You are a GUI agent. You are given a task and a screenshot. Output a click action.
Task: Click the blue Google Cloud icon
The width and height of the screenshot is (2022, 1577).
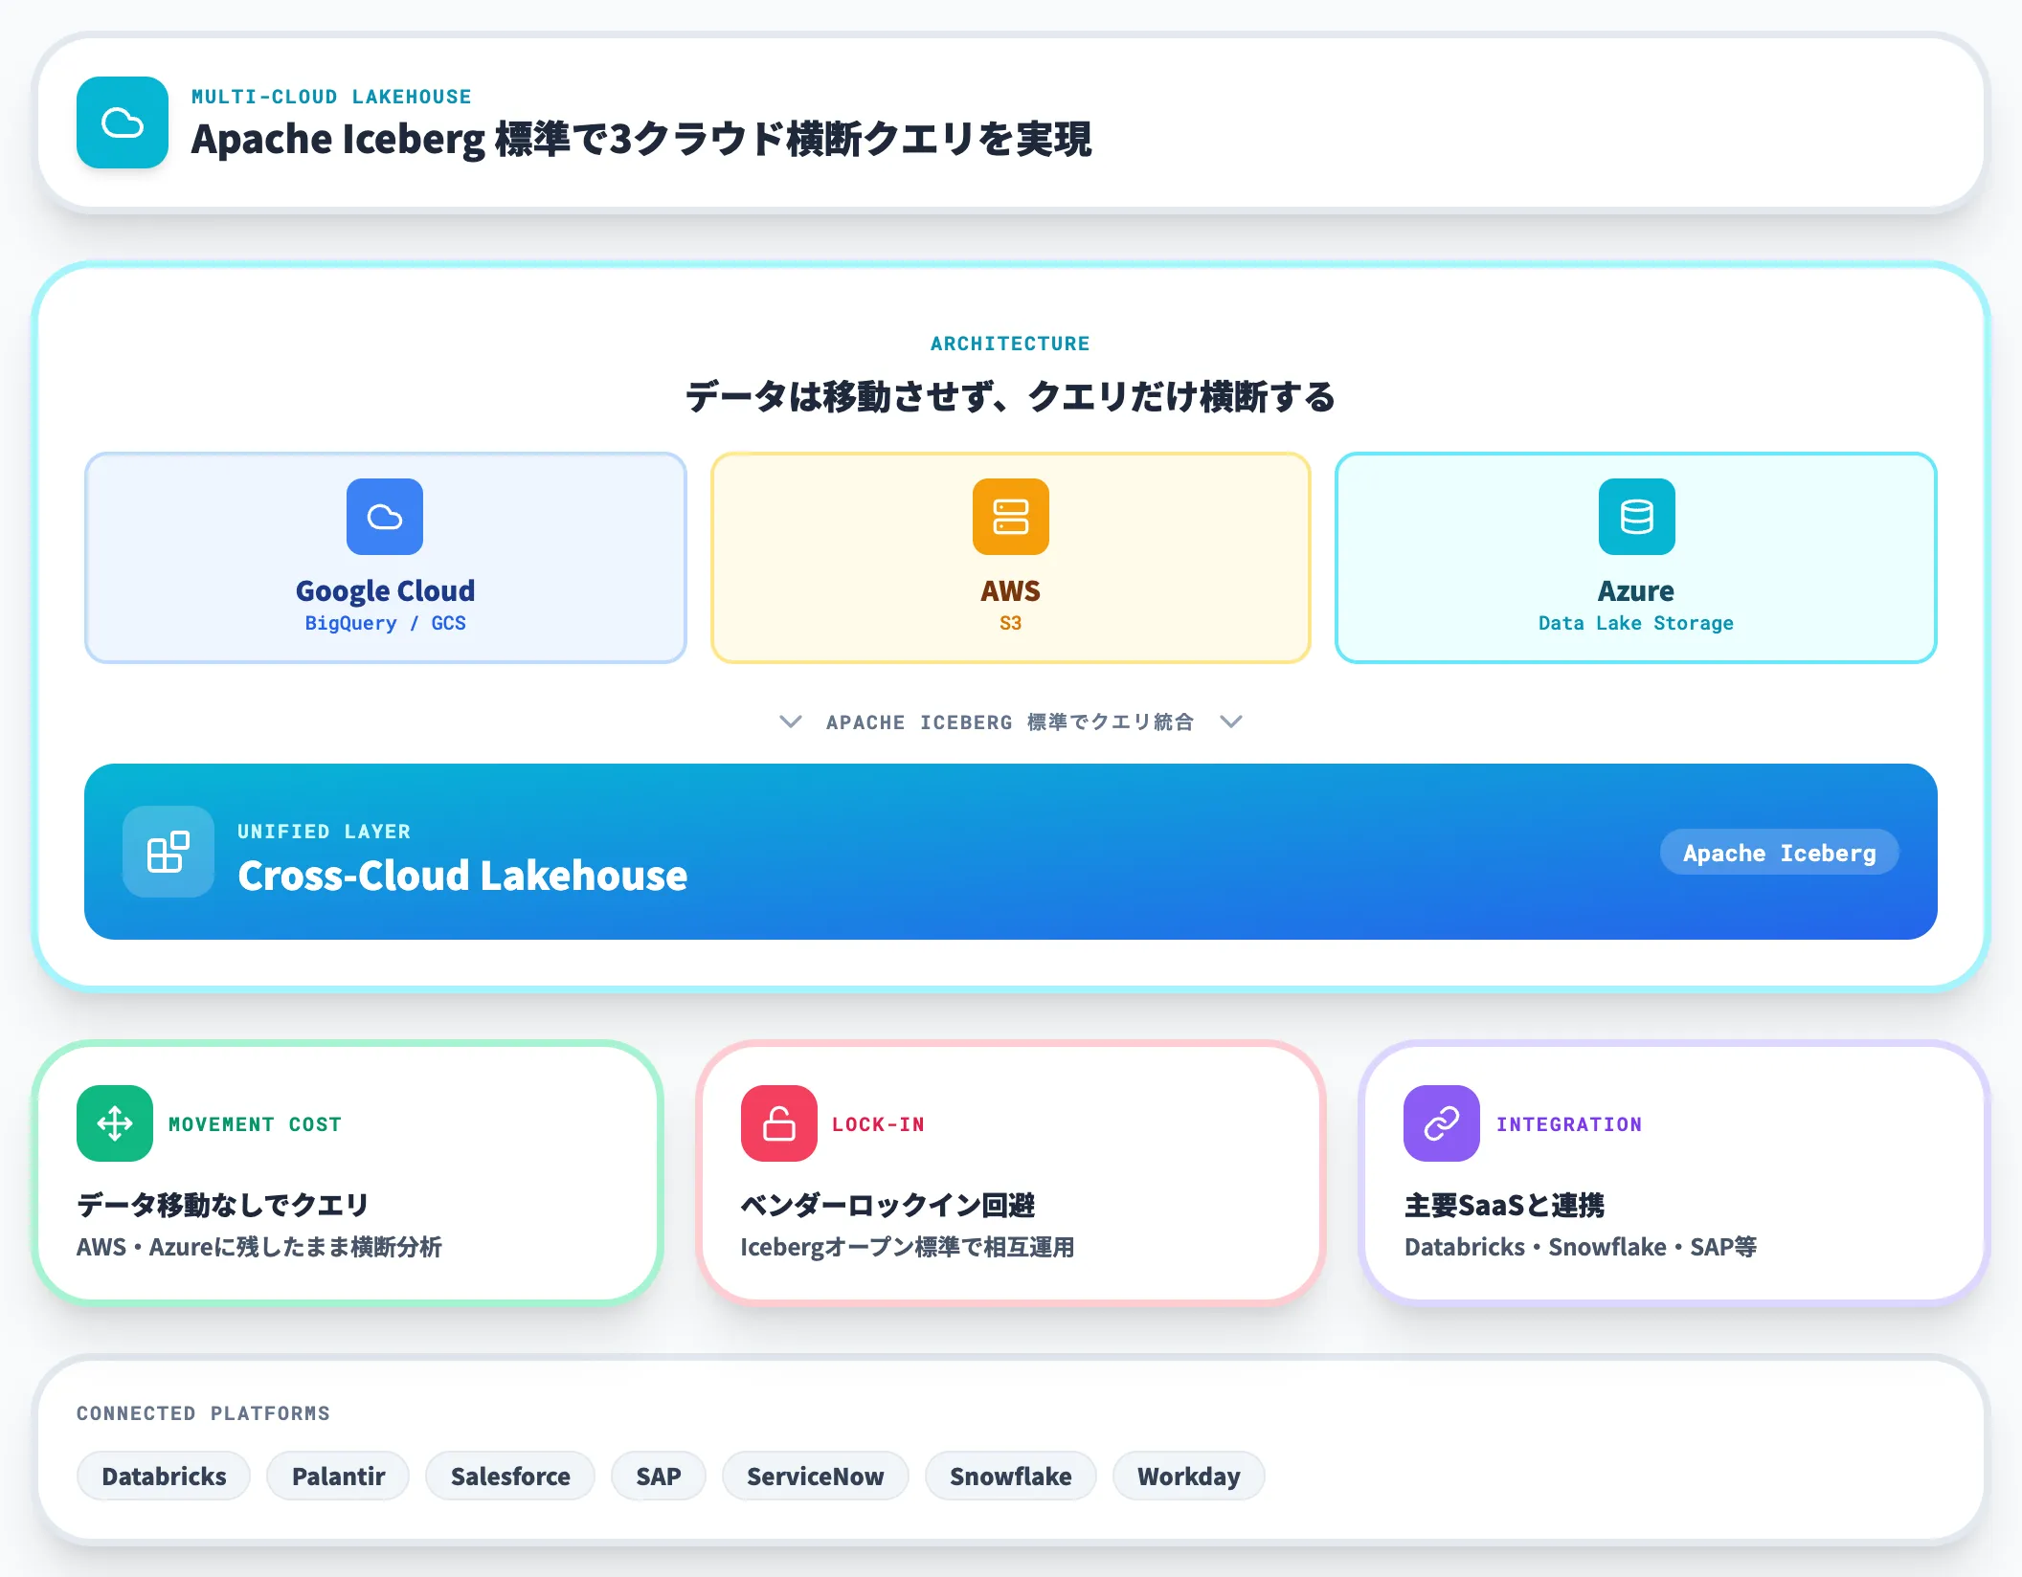[x=385, y=517]
